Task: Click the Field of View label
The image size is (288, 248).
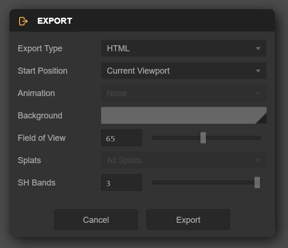Action: (41, 138)
